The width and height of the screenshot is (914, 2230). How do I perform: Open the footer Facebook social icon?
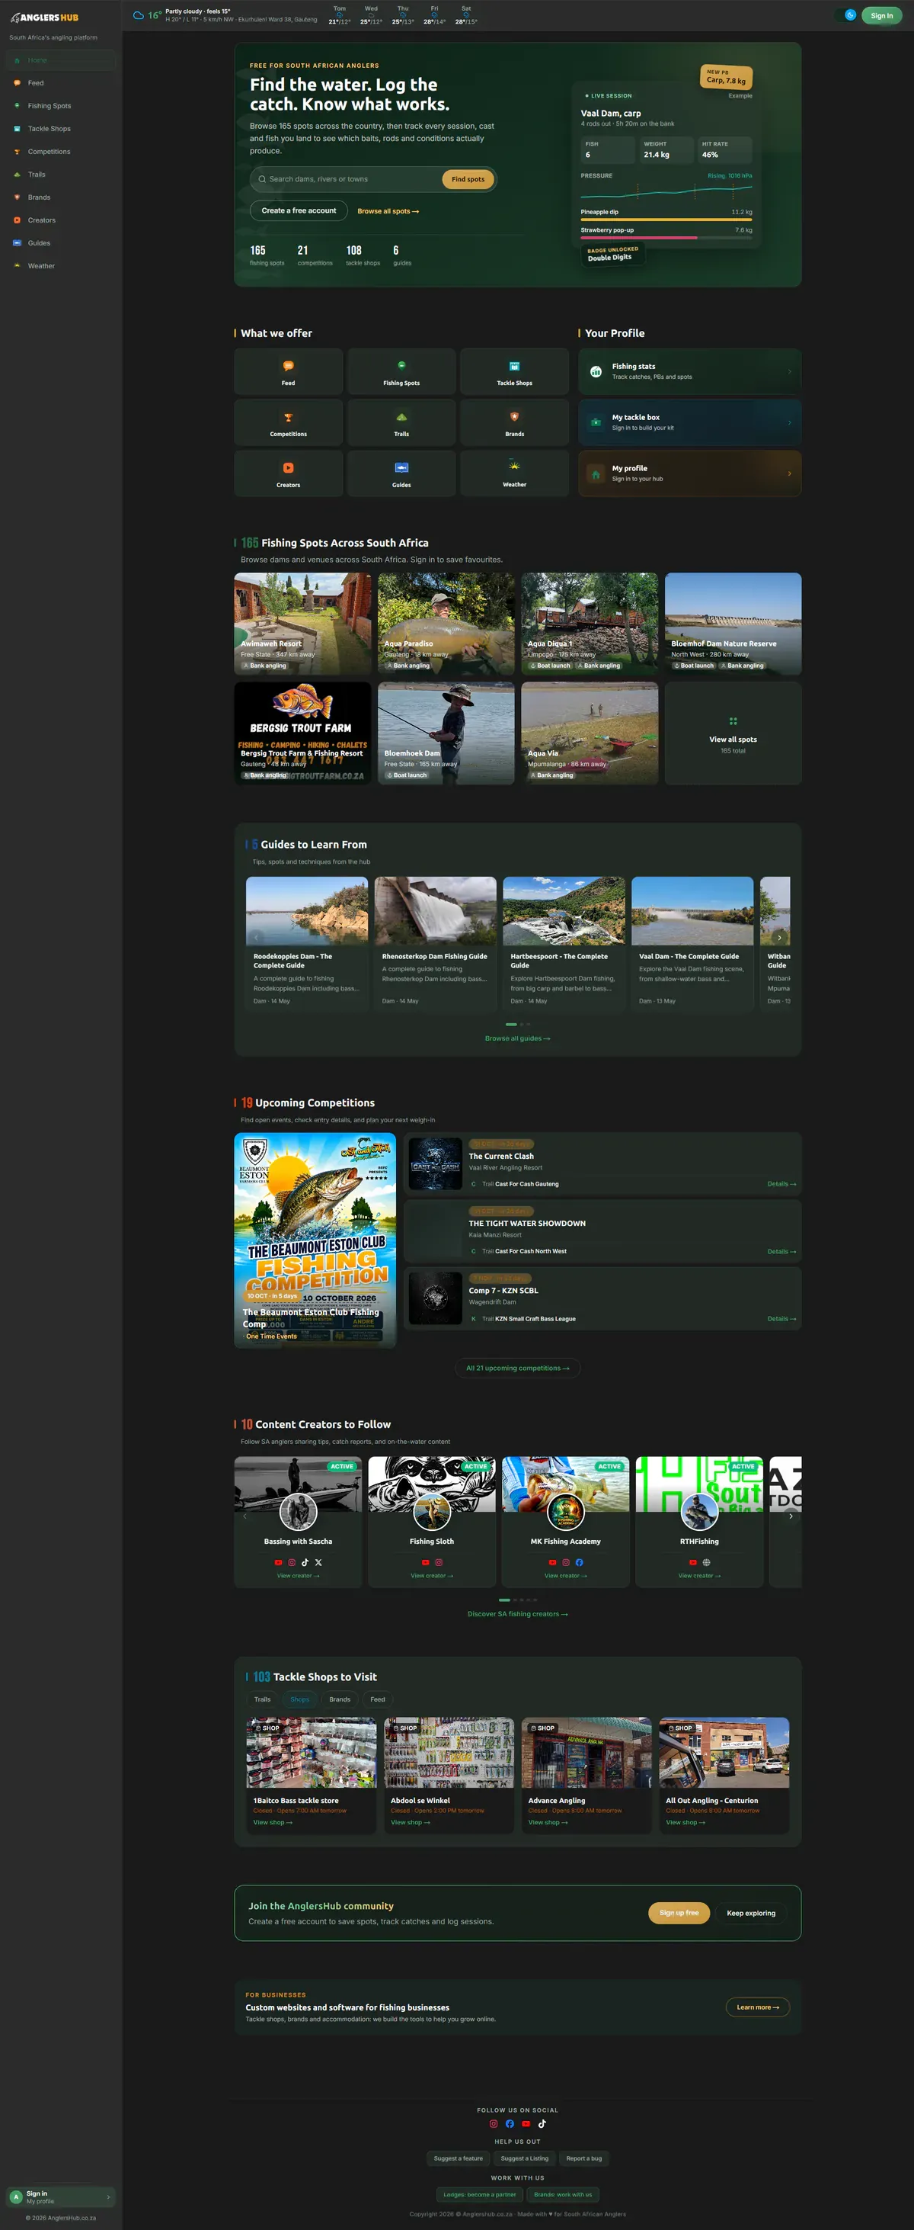coord(510,2123)
